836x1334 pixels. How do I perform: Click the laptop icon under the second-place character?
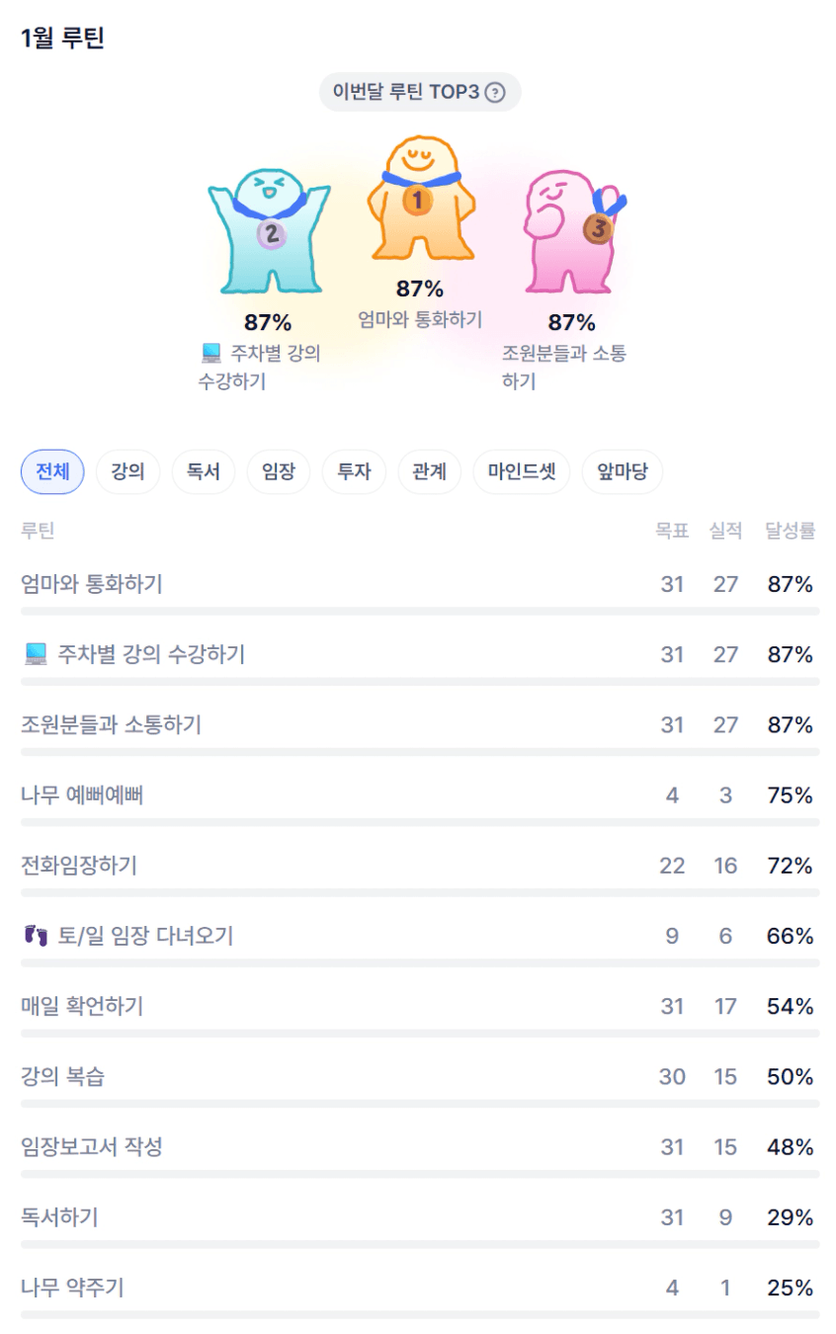210,353
